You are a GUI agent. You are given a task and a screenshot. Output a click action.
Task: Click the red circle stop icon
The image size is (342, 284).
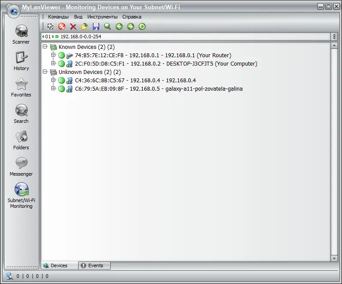coord(62,26)
